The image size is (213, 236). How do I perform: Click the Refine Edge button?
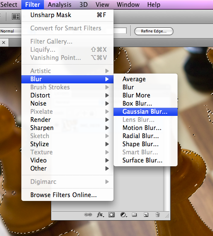(154, 31)
